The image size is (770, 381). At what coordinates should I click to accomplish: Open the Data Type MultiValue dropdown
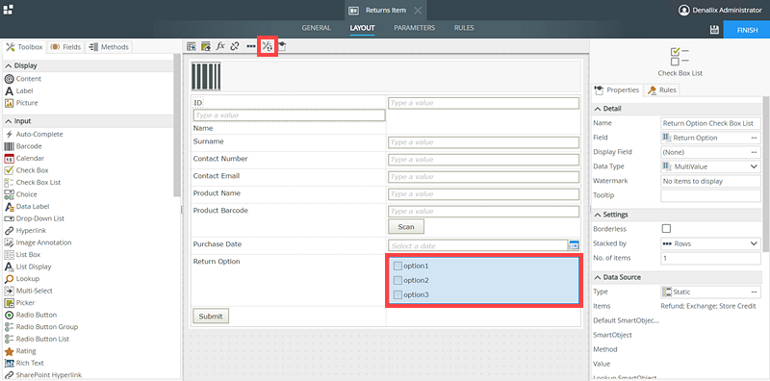(x=710, y=166)
